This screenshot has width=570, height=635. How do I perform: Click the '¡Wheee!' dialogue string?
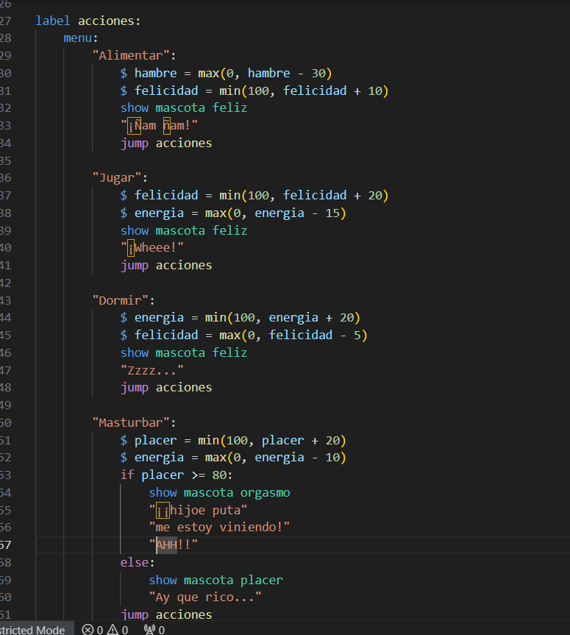[x=152, y=248]
